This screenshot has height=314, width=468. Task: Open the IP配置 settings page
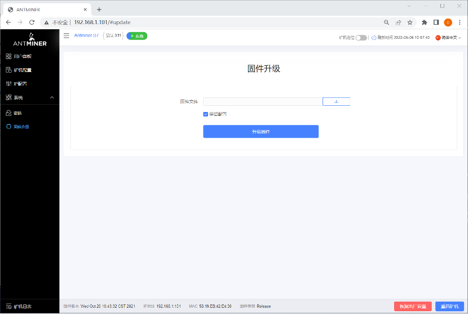16,84
